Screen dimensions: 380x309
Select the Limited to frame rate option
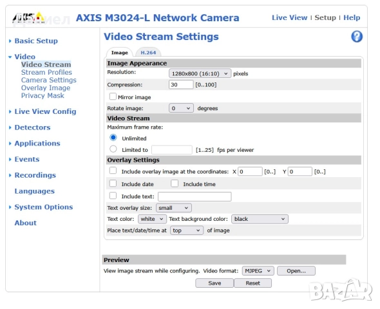(113, 149)
